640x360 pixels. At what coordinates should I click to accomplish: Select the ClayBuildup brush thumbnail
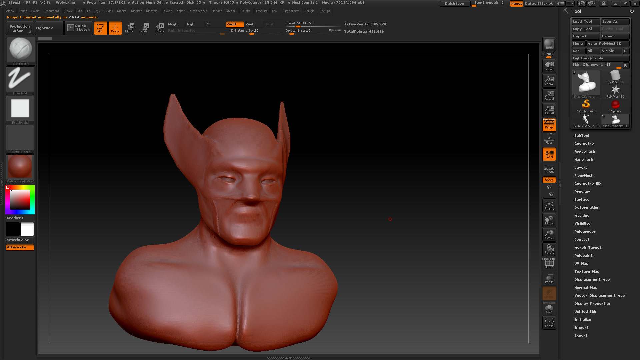[20, 51]
